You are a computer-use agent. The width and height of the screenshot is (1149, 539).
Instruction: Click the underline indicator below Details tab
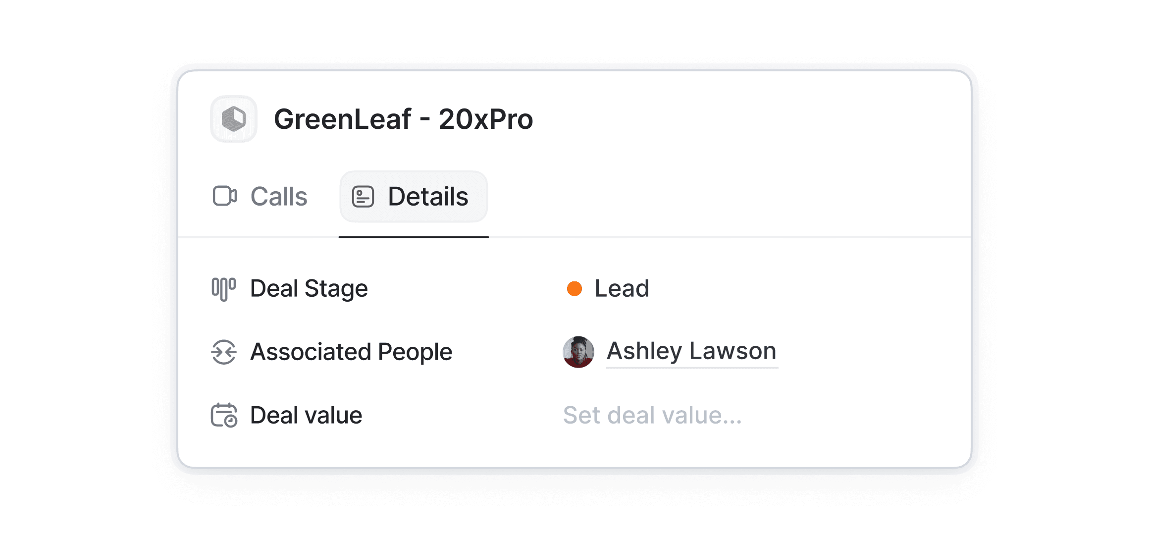[x=414, y=237]
